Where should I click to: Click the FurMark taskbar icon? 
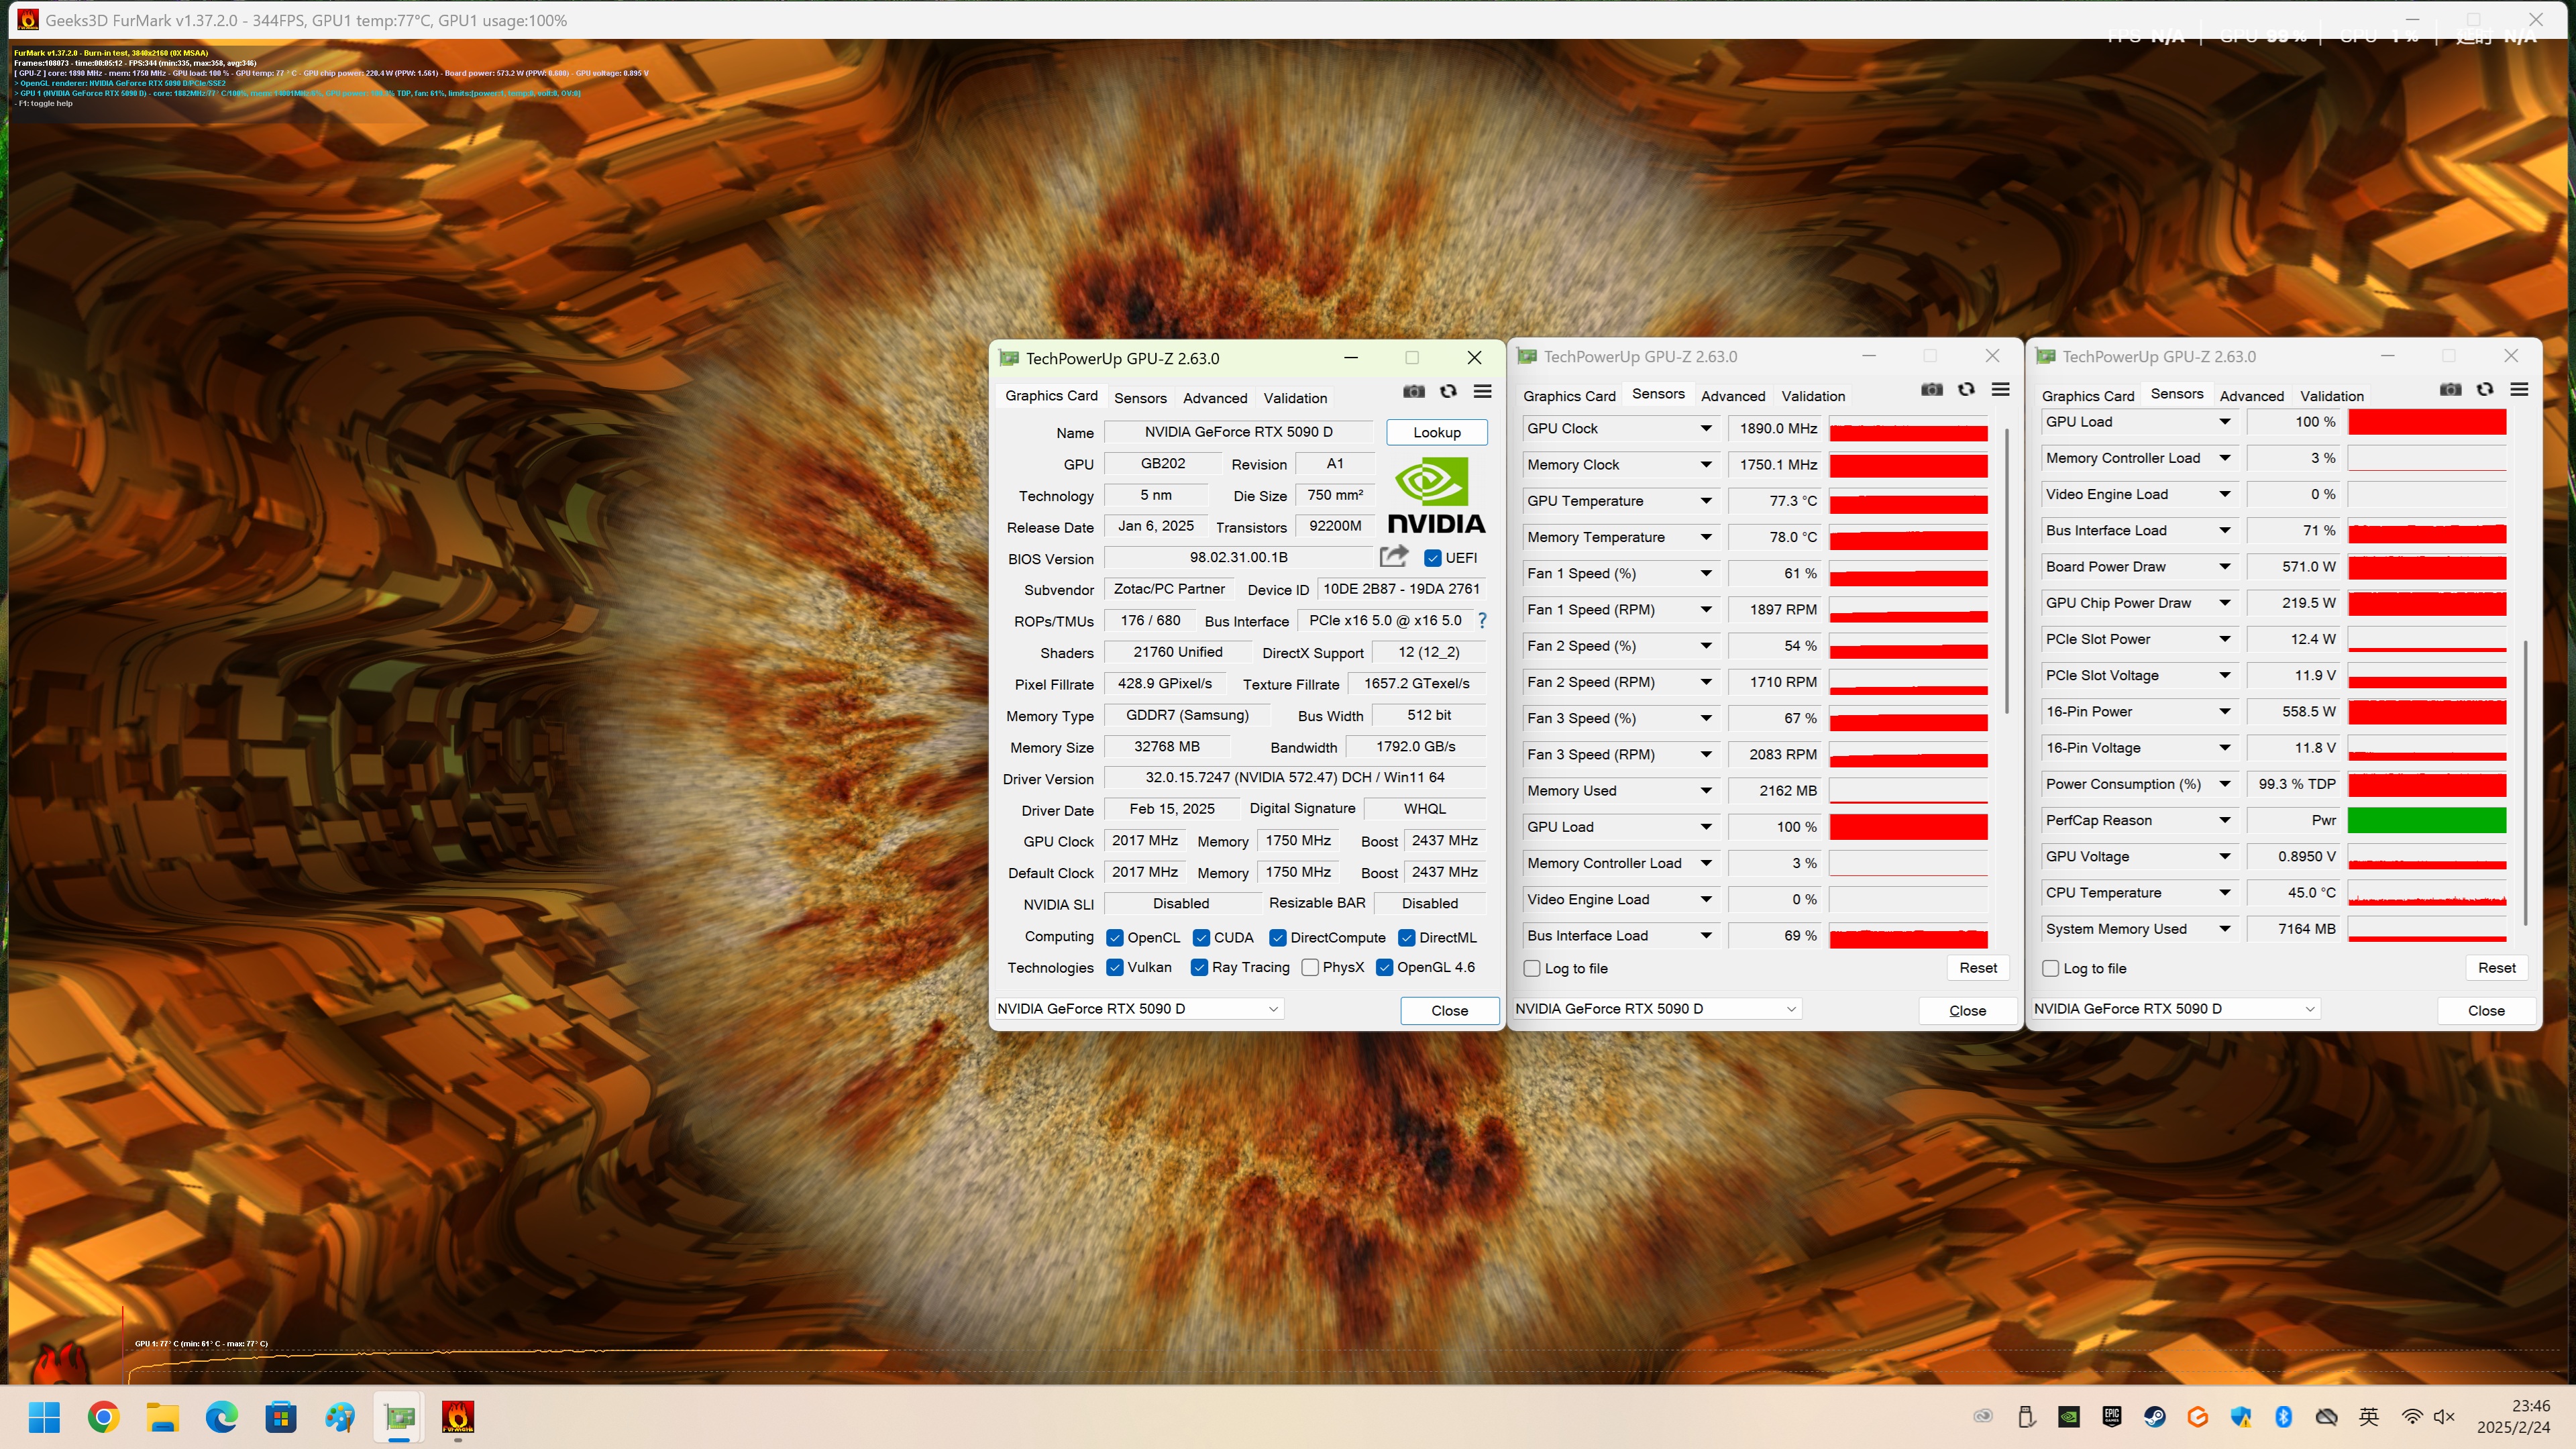coord(458,1416)
